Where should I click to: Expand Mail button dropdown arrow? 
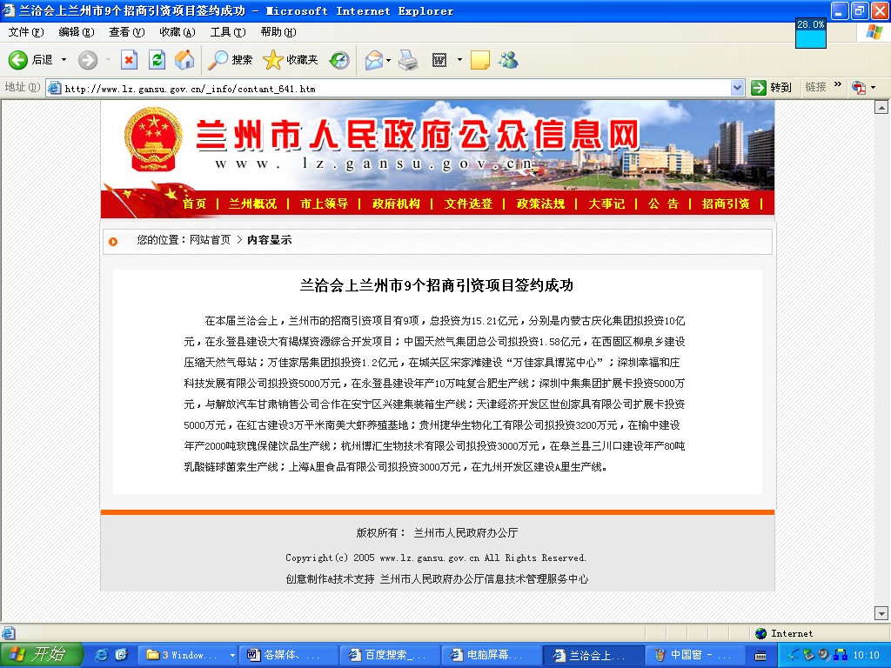pyautogui.click(x=389, y=60)
